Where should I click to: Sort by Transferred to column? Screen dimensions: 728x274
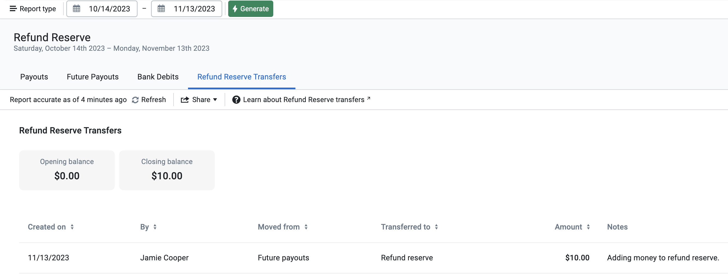point(409,227)
